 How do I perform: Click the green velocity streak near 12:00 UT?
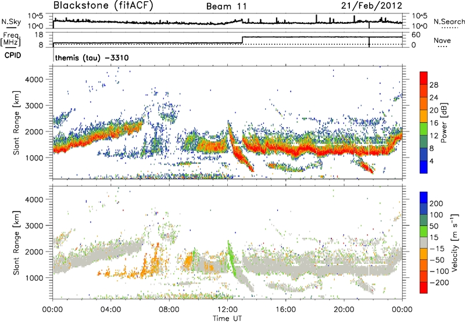[231, 257]
